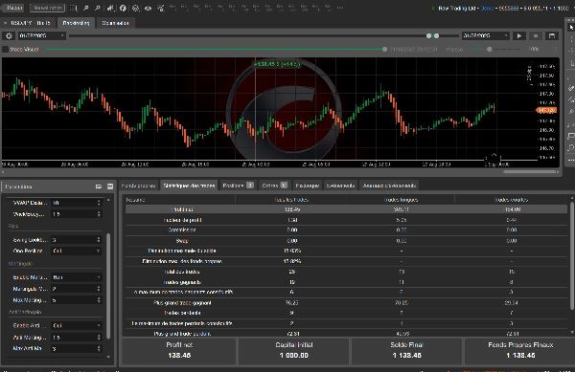Select the pencil drawing tool in right toolbar

click(x=571, y=88)
